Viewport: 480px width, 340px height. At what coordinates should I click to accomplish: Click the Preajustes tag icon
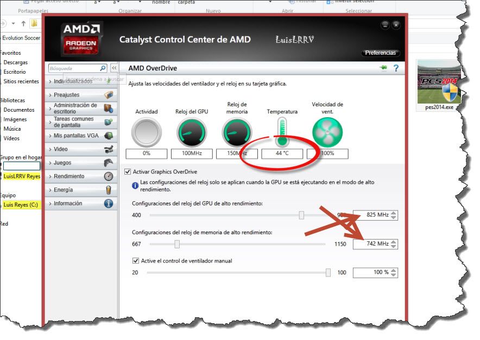[109, 95]
